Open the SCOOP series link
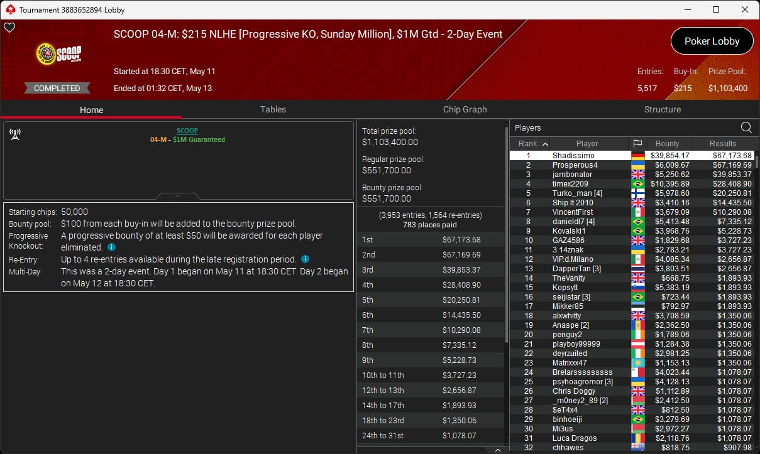 tap(187, 131)
